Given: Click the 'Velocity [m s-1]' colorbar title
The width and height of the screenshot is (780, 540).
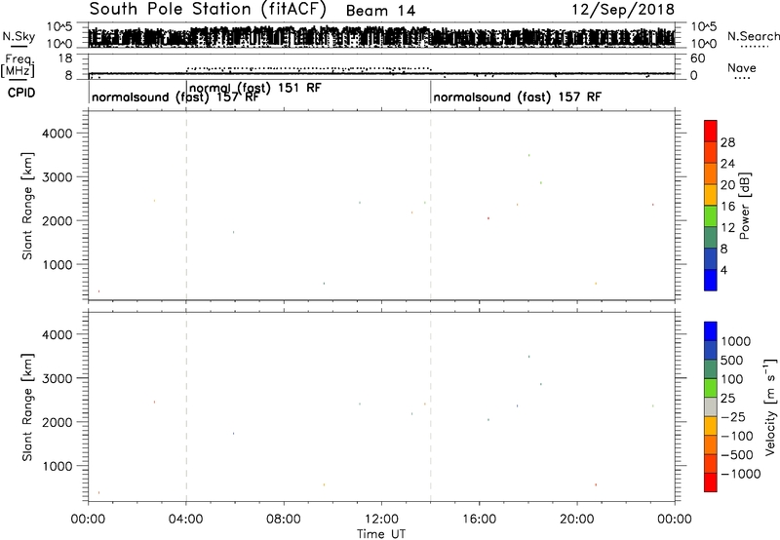Looking at the screenshot, I should click(770, 406).
